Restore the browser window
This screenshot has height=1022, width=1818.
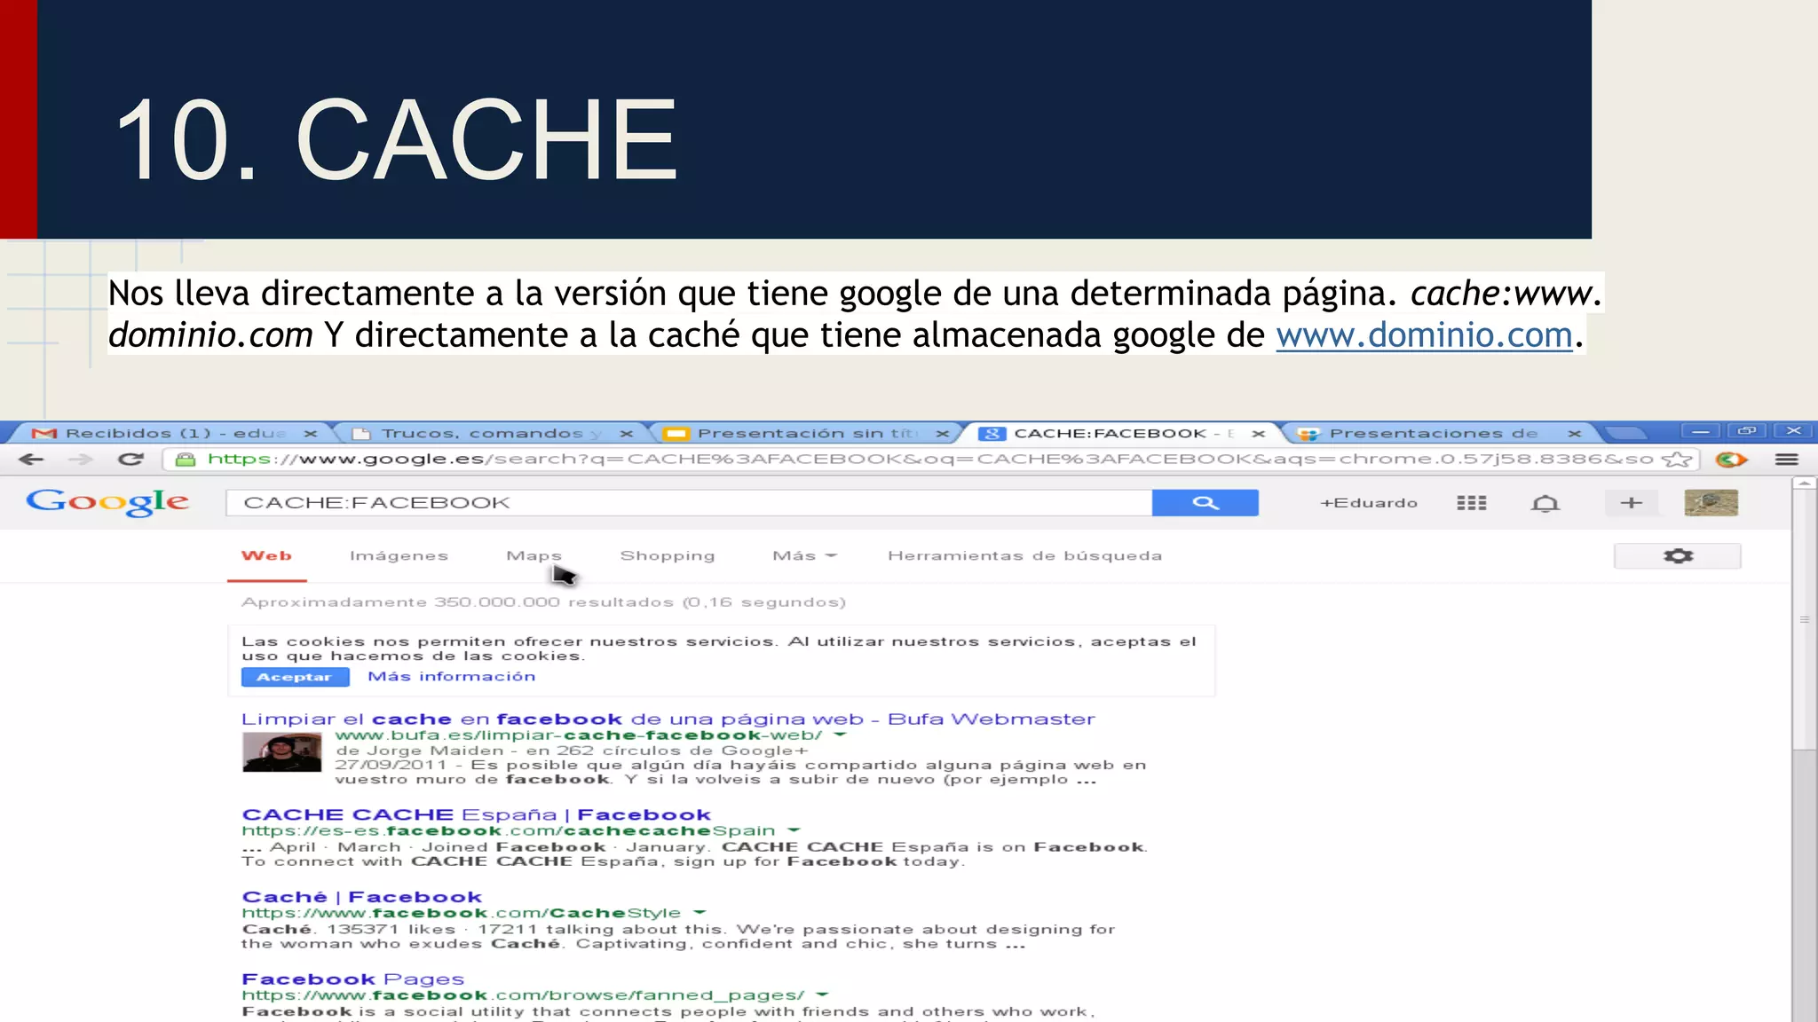(x=1746, y=431)
